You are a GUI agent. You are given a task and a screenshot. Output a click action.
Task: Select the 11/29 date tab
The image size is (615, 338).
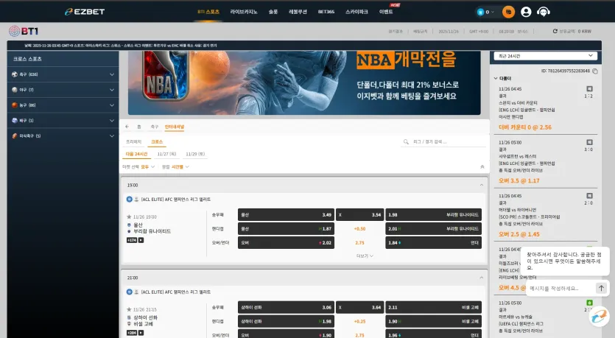click(195, 154)
